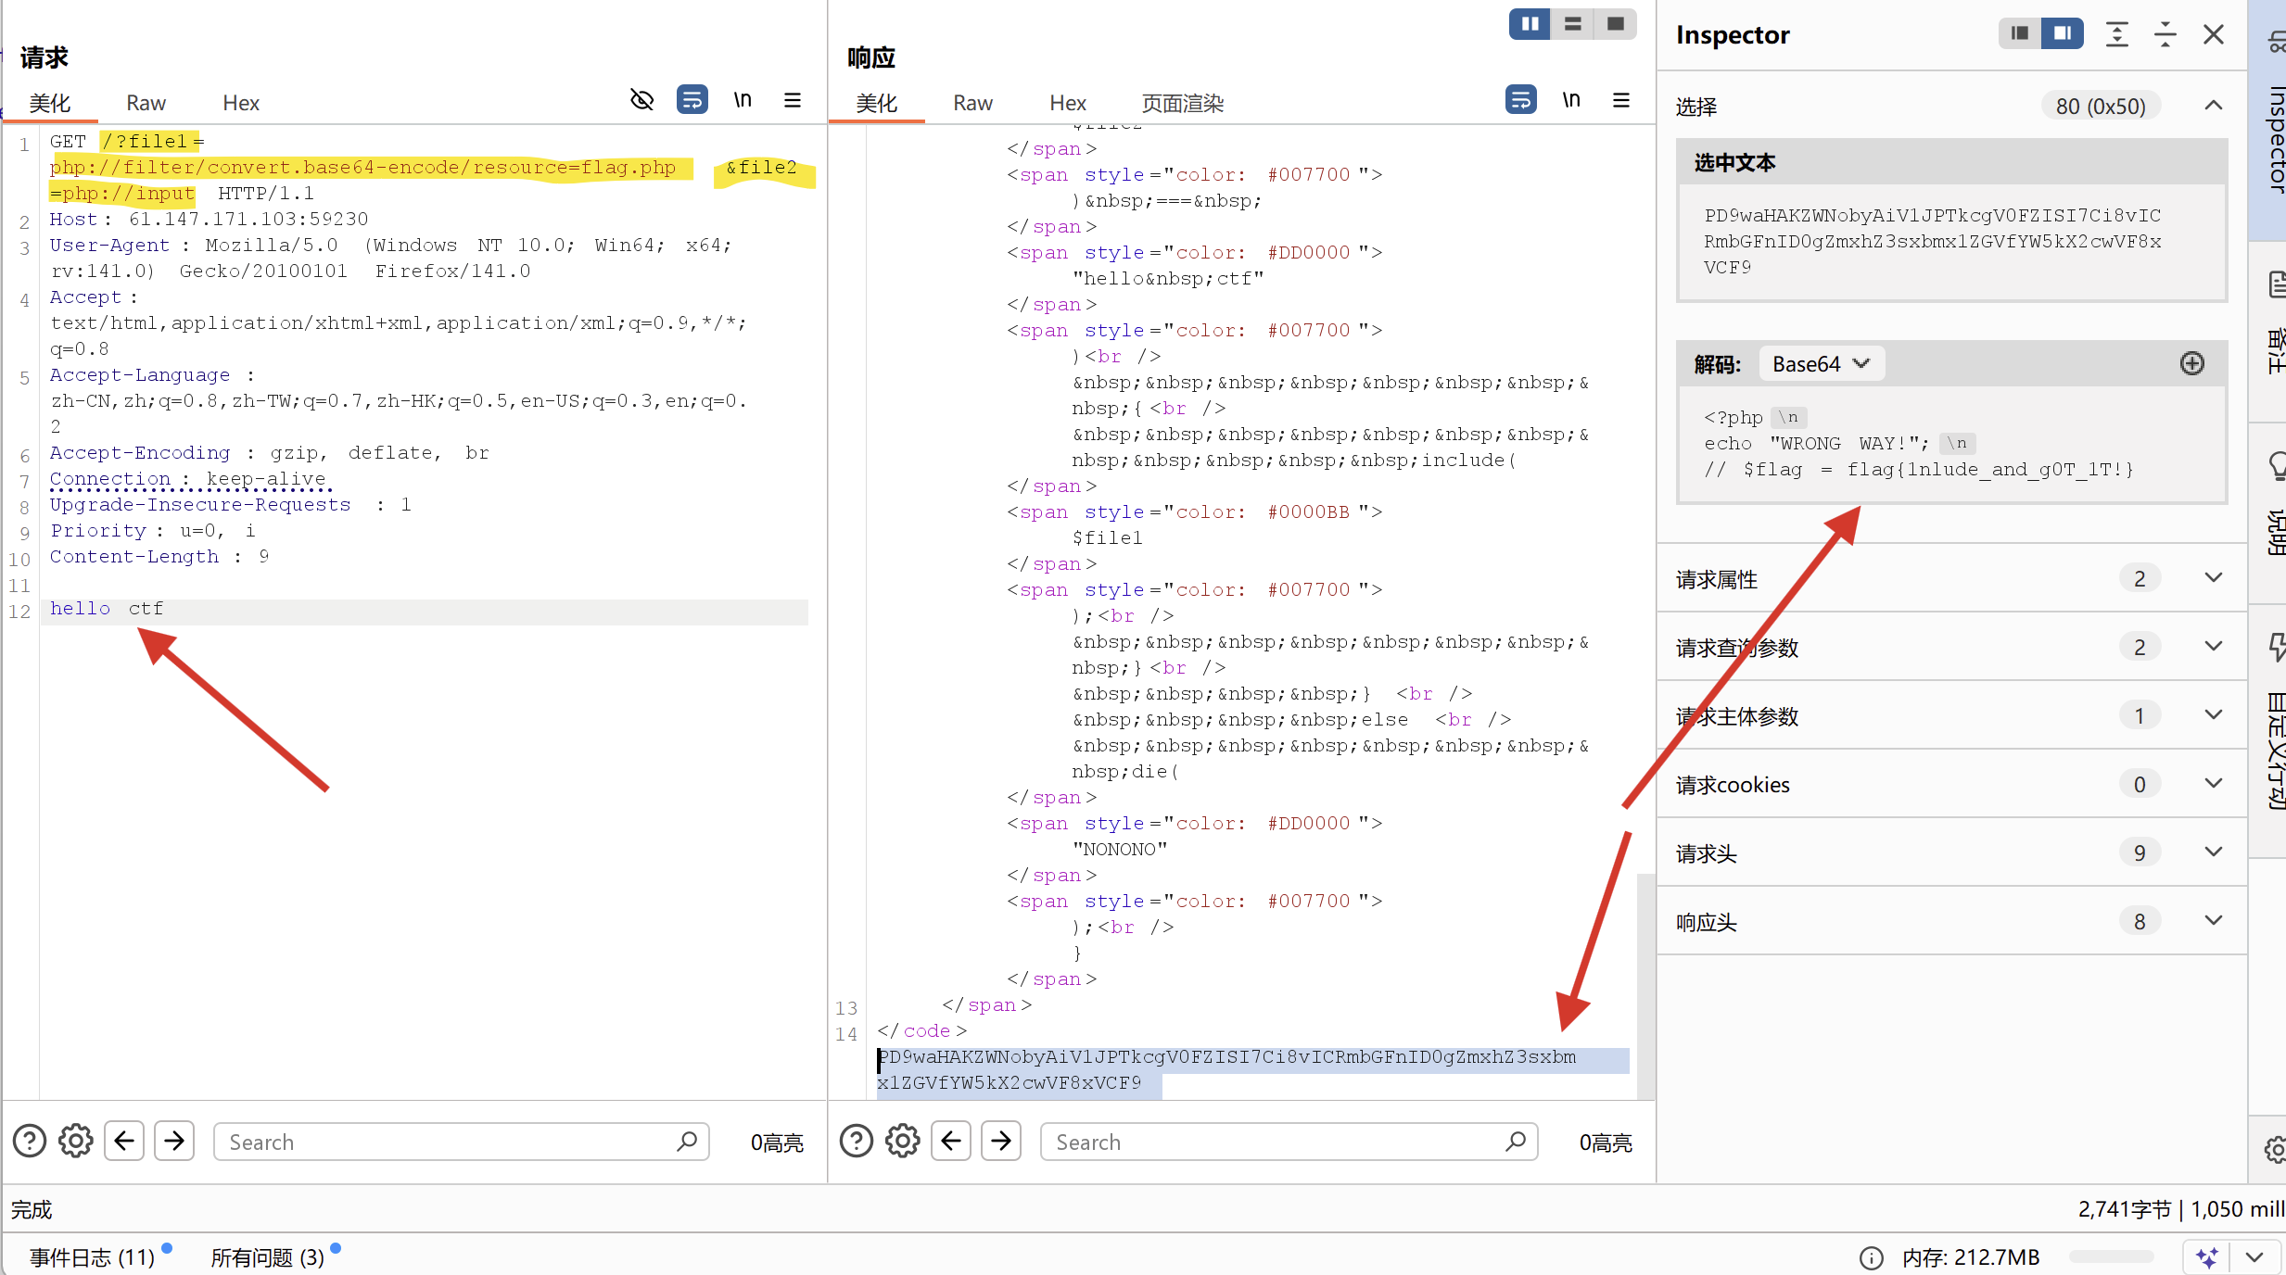Open request search settings gear
This screenshot has height=1275, width=2286.
tap(76, 1141)
